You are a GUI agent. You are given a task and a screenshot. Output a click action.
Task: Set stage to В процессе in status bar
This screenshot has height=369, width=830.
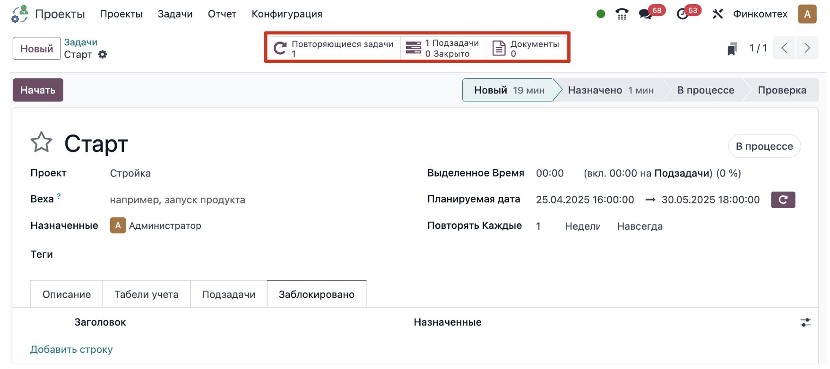coord(705,90)
